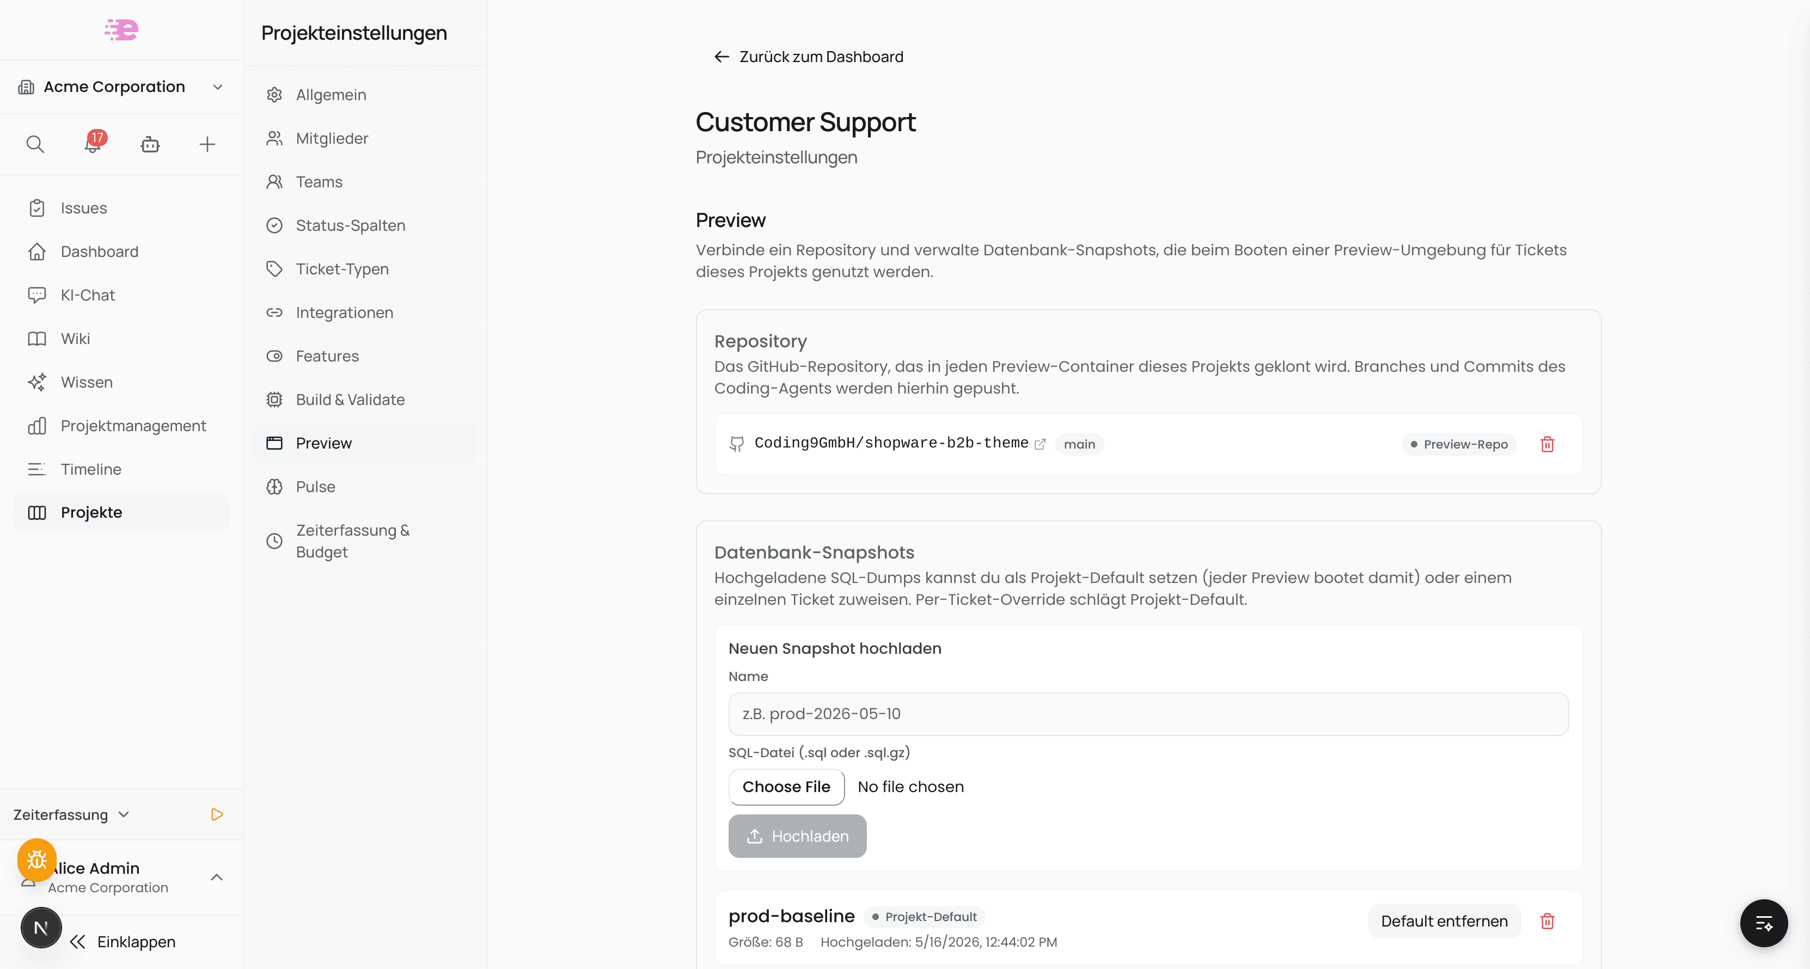Click the main branch badge

pyautogui.click(x=1079, y=444)
